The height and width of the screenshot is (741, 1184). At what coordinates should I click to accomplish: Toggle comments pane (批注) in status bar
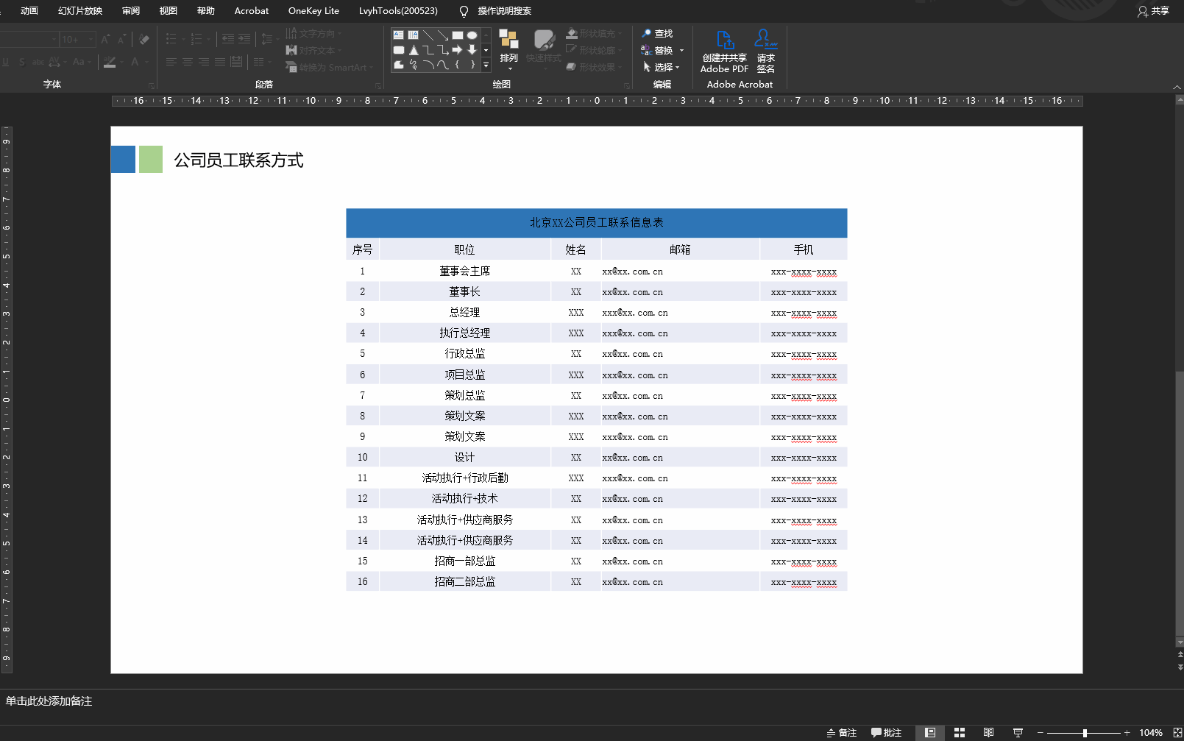coord(887,733)
